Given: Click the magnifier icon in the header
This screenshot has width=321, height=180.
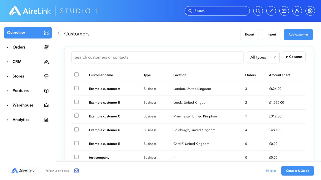Looking at the screenshot, I should point(258,11).
